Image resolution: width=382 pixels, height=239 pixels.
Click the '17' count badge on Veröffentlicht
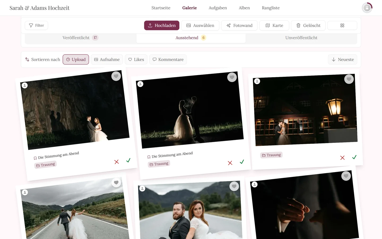[x=95, y=38]
